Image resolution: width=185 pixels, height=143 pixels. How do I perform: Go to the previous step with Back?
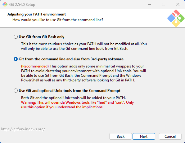120,136
